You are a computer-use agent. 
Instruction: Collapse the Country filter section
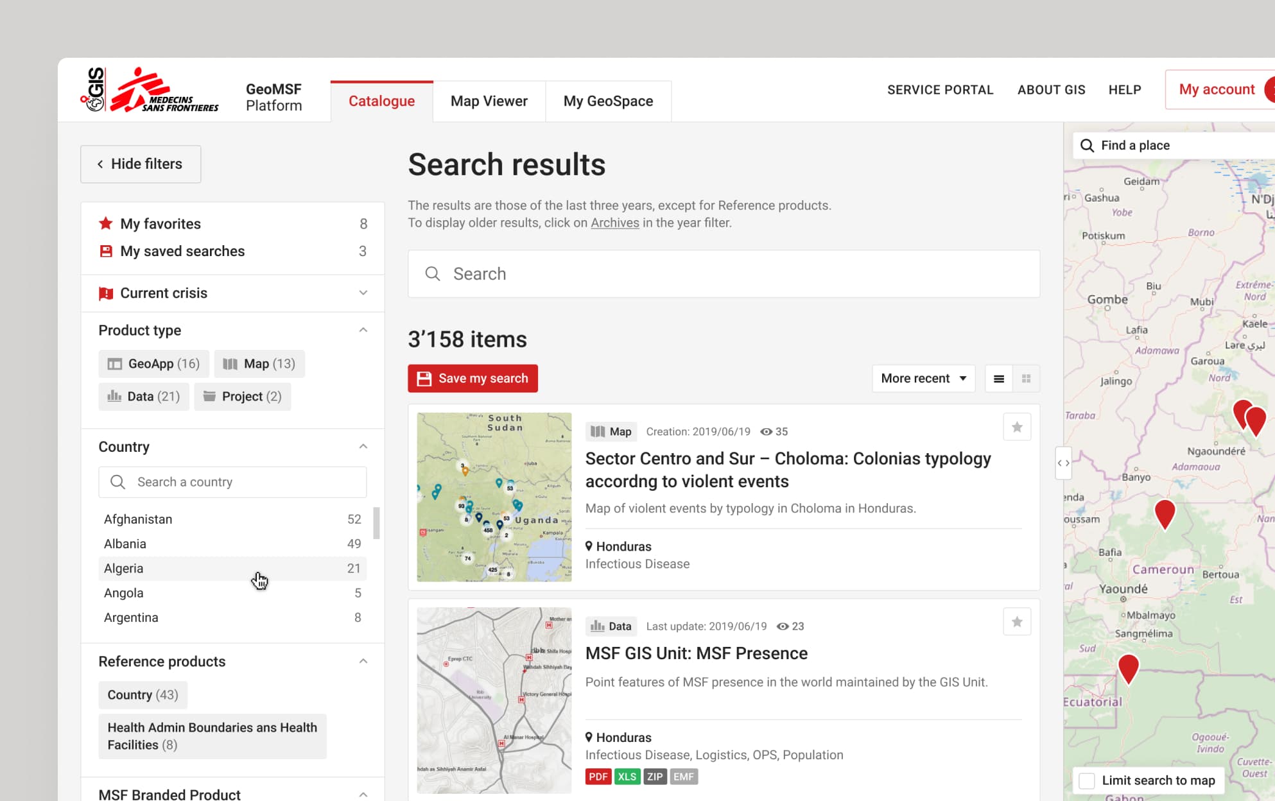click(x=363, y=447)
